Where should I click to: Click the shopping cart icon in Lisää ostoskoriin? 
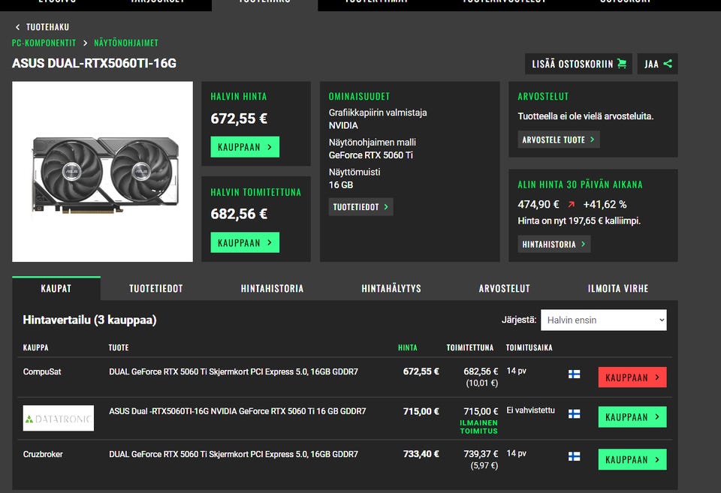click(622, 64)
